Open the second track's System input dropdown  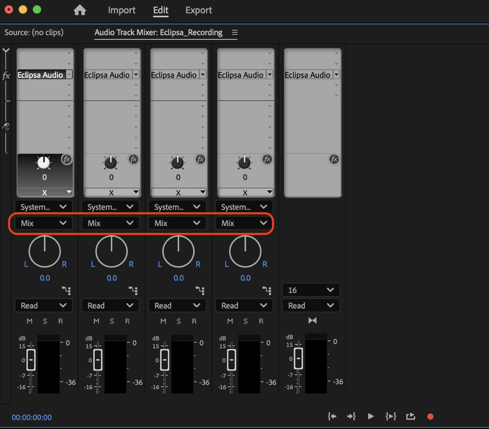coord(110,207)
